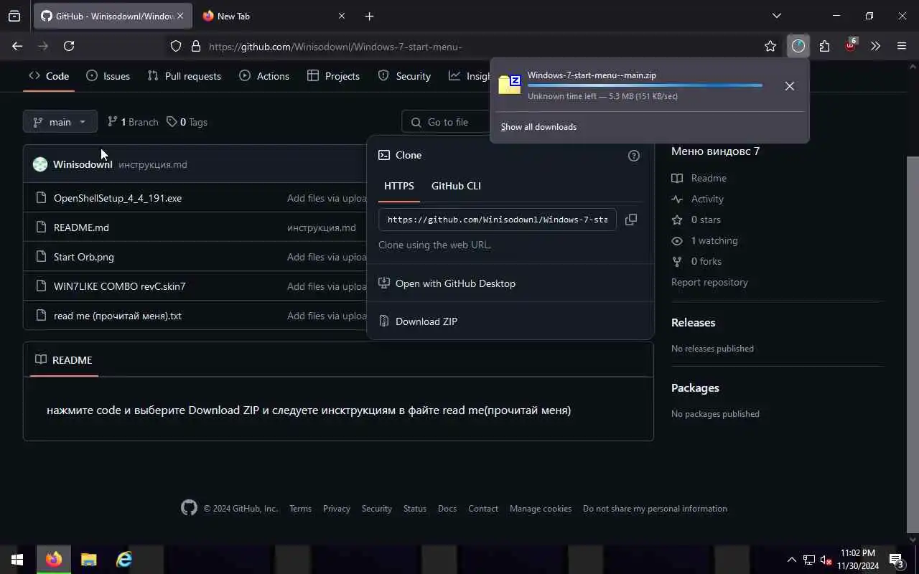The width and height of the screenshot is (919, 574).
Task: Click the Winisodownl author name
Action: coord(83,164)
